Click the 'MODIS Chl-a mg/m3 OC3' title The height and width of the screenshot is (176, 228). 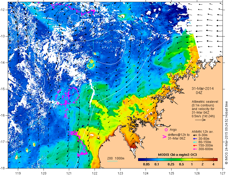tap(177, 155)
